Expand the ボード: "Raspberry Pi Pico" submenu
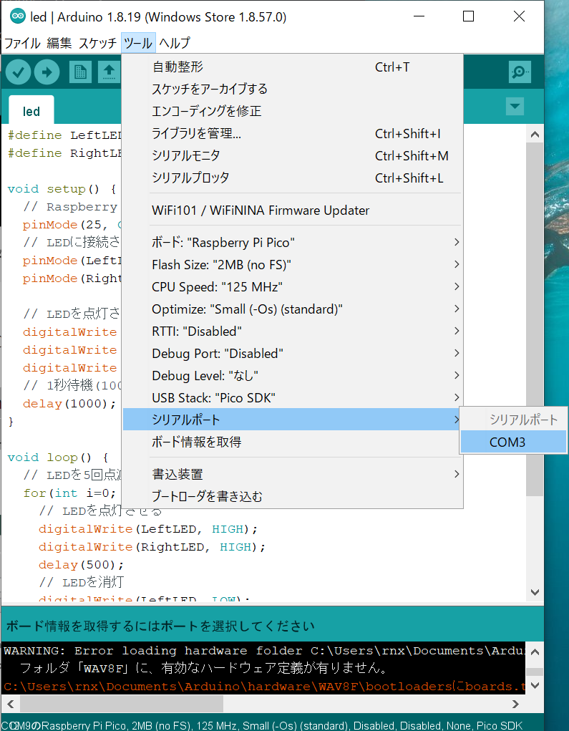This screenshot has width=569, height=731. 293,243
